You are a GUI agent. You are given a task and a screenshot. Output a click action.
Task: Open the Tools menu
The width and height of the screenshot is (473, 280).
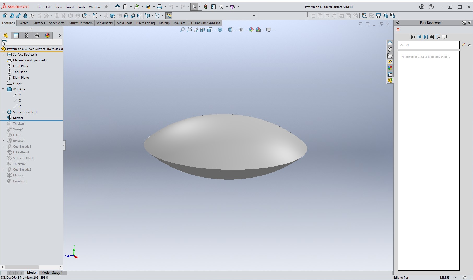(x=81, y=7)
